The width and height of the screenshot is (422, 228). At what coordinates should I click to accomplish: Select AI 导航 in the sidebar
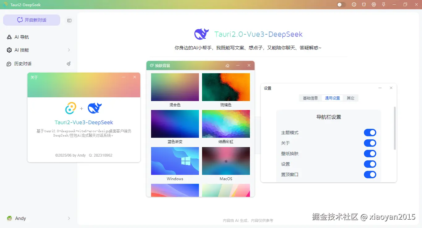pyautogui.click(x=20, y=37)
